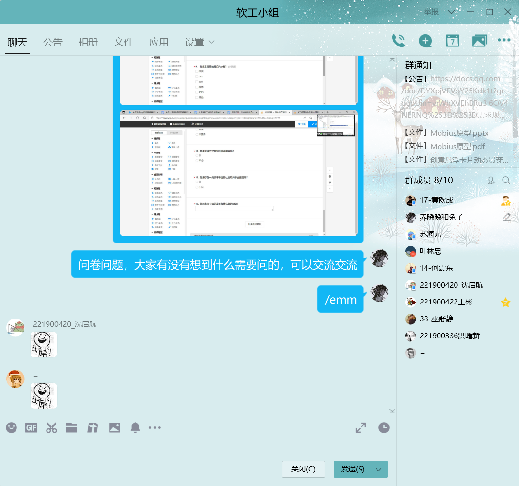Open file Mobius原型.pptx
This screenshot has height=486, width=519.
[459, 133]
